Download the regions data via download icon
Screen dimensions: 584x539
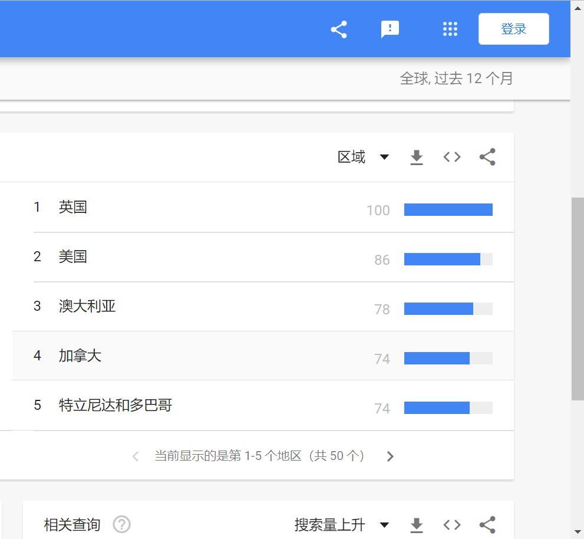417,157
